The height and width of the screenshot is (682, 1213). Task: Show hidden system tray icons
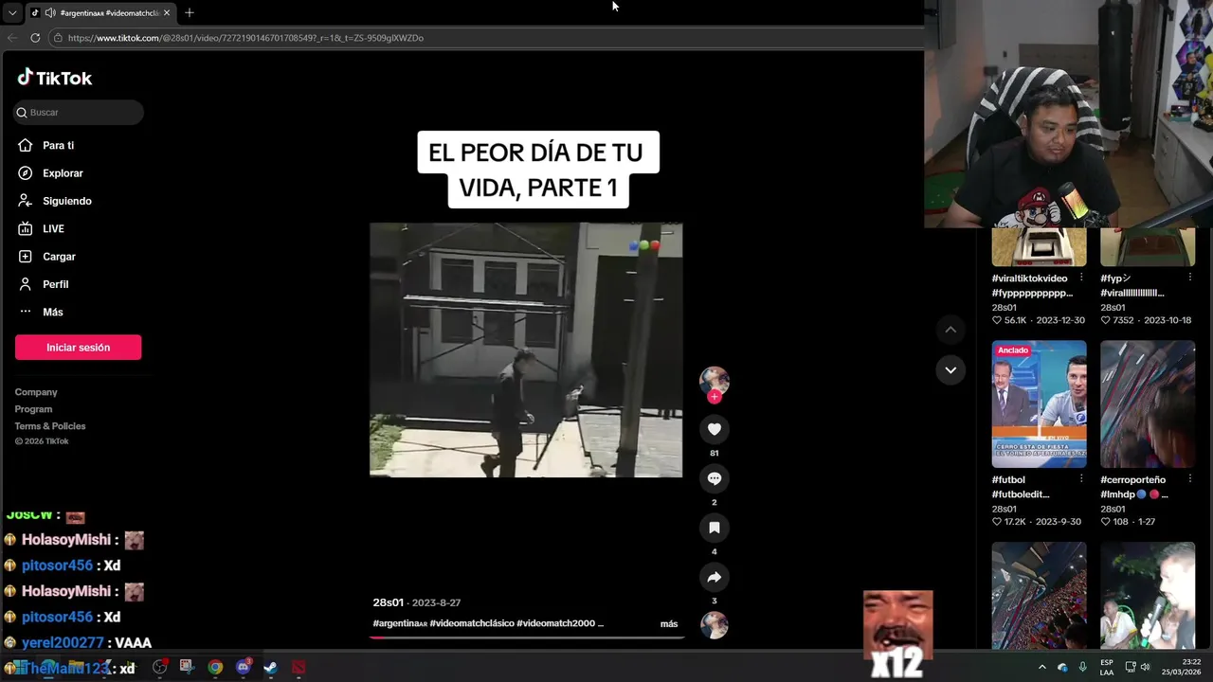(1041, 667)
